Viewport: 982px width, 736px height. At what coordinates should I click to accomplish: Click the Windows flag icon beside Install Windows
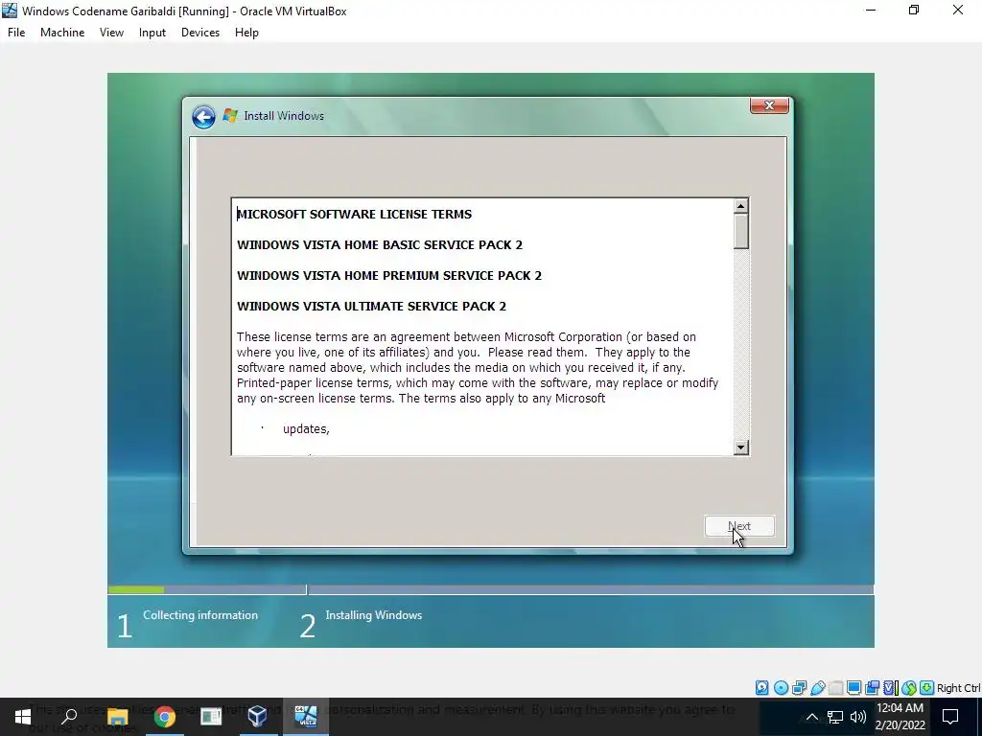point(230,115)
